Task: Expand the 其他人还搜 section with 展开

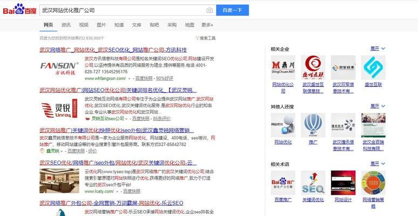Action: point(378,106)
